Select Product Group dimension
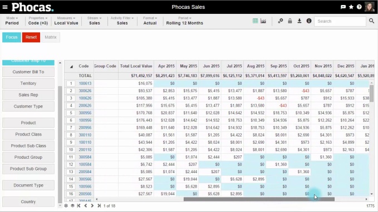The width and height of the screenshot is (378, 212). [x=28, y=157]
